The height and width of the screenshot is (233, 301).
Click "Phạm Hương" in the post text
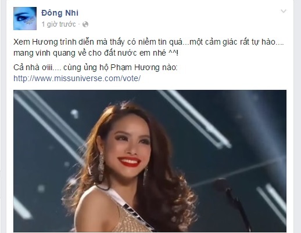[x=135, y=68]
